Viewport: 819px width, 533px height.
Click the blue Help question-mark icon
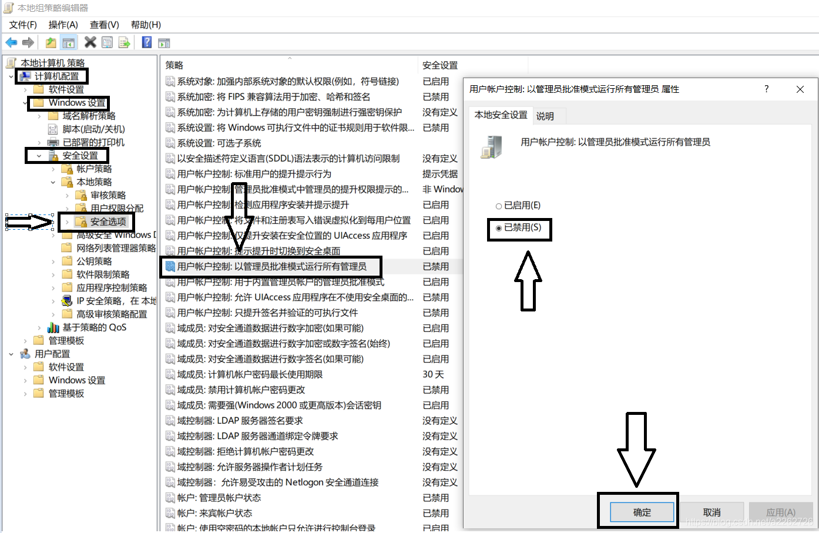147,42
